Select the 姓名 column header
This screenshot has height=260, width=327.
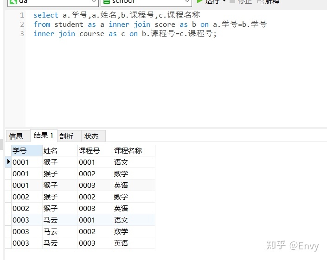(60, 150)
